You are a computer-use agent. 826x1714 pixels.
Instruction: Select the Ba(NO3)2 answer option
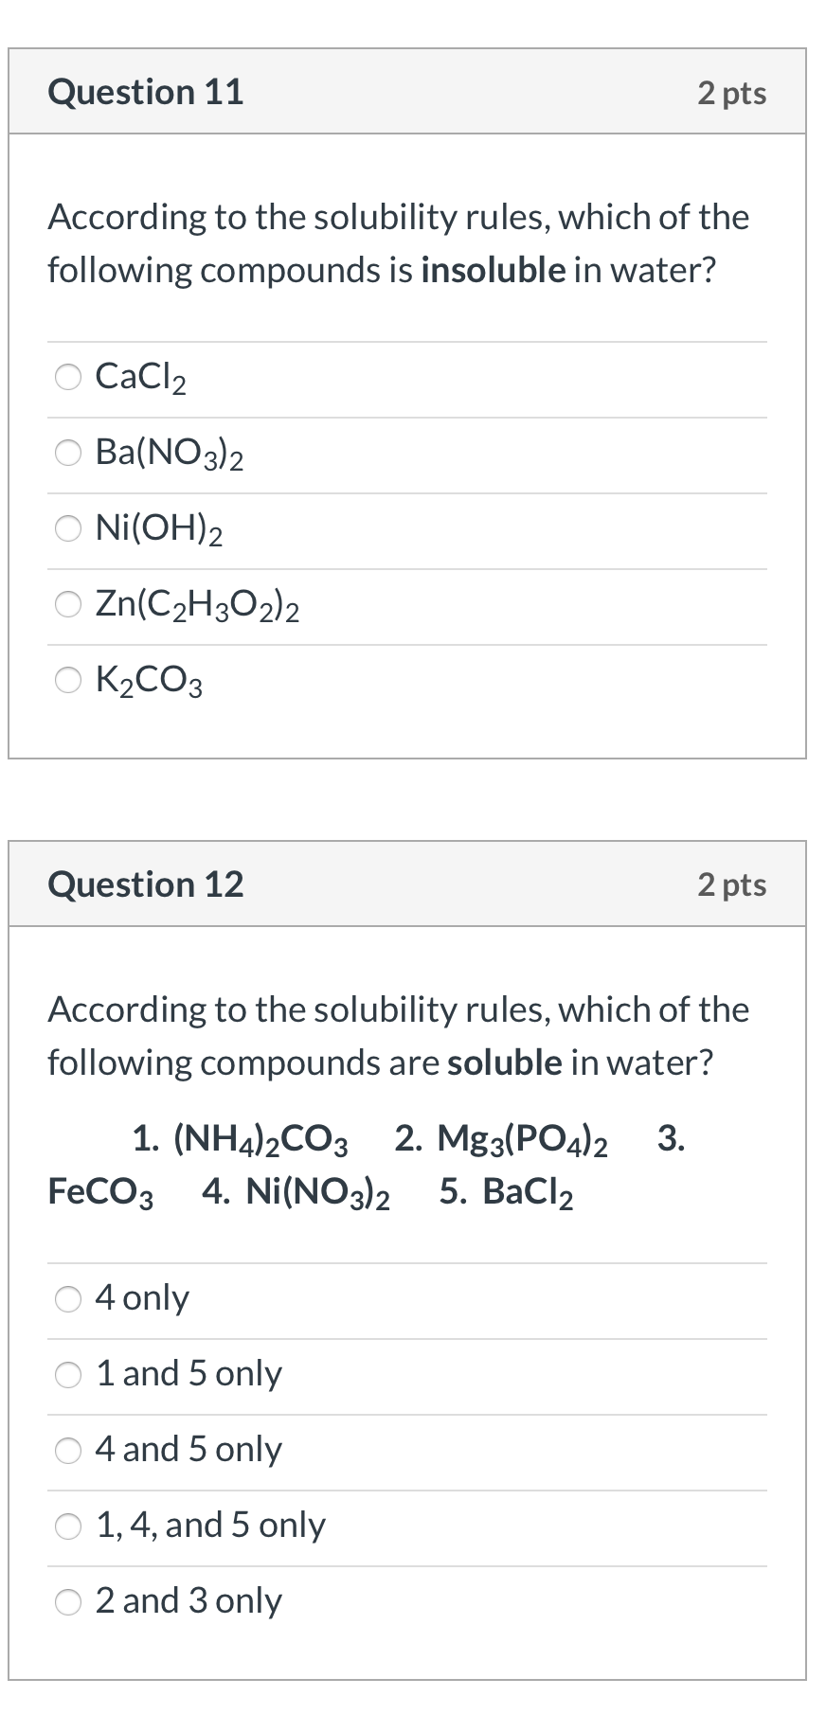67,453
